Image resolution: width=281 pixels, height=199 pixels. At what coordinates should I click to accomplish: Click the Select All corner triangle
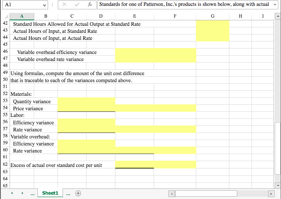point(6,16)
